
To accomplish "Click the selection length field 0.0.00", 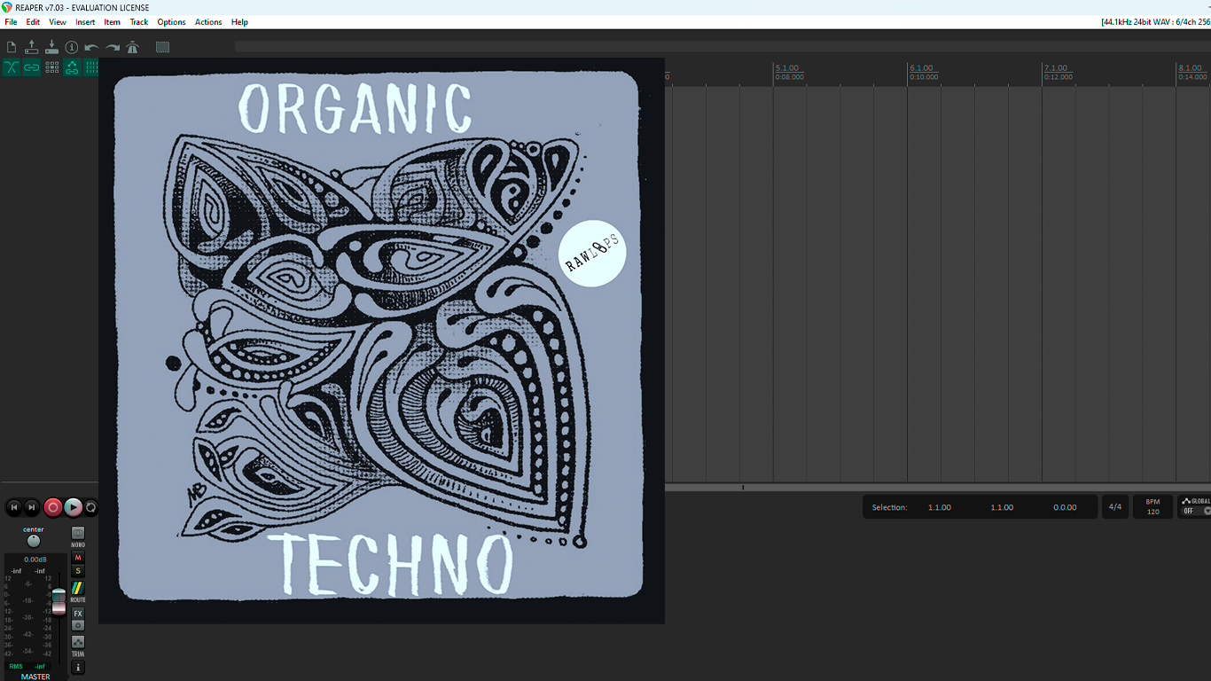I will pyautogui.click(x=1065, y=508).
